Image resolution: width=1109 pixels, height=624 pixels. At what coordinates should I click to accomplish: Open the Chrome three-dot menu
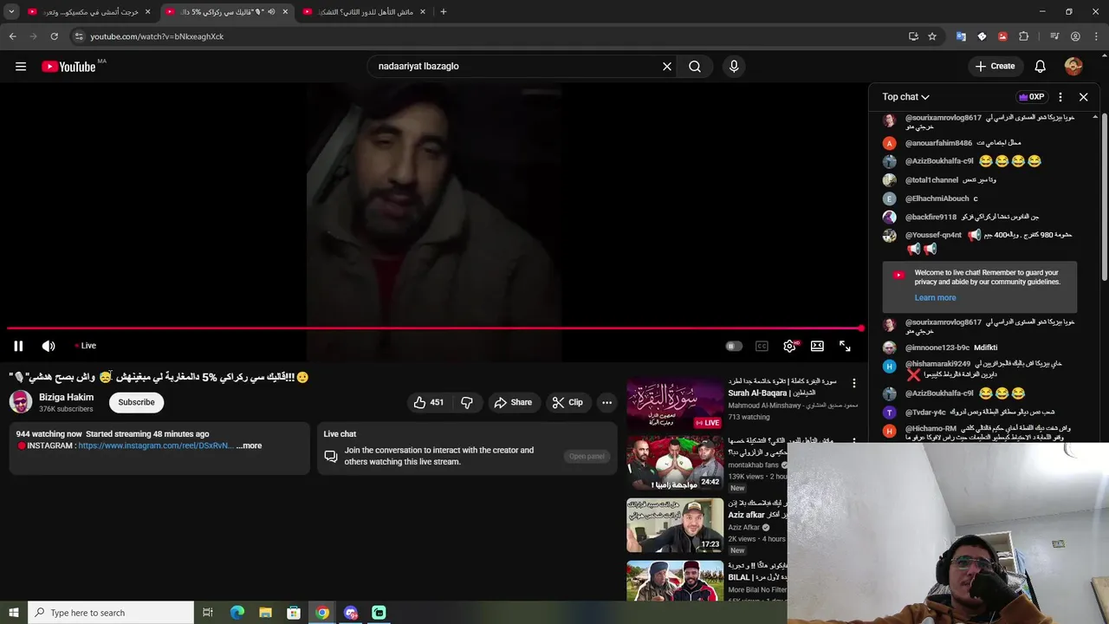(1096, 36)
